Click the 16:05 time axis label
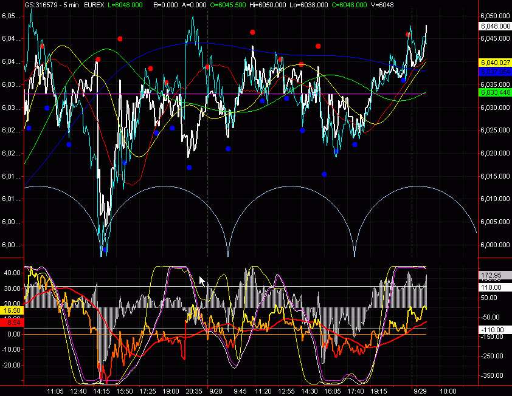The height and width of the screenshot is (396, 512). (333, 391)
